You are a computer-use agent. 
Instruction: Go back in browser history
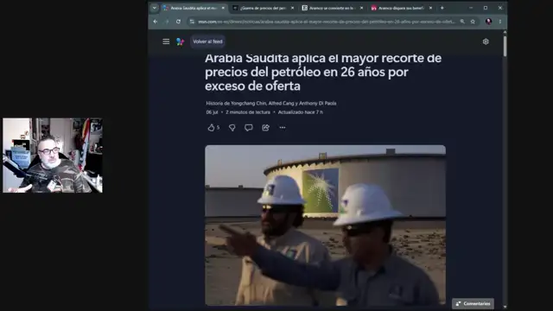pyautogui.click(x=156, y=22)
